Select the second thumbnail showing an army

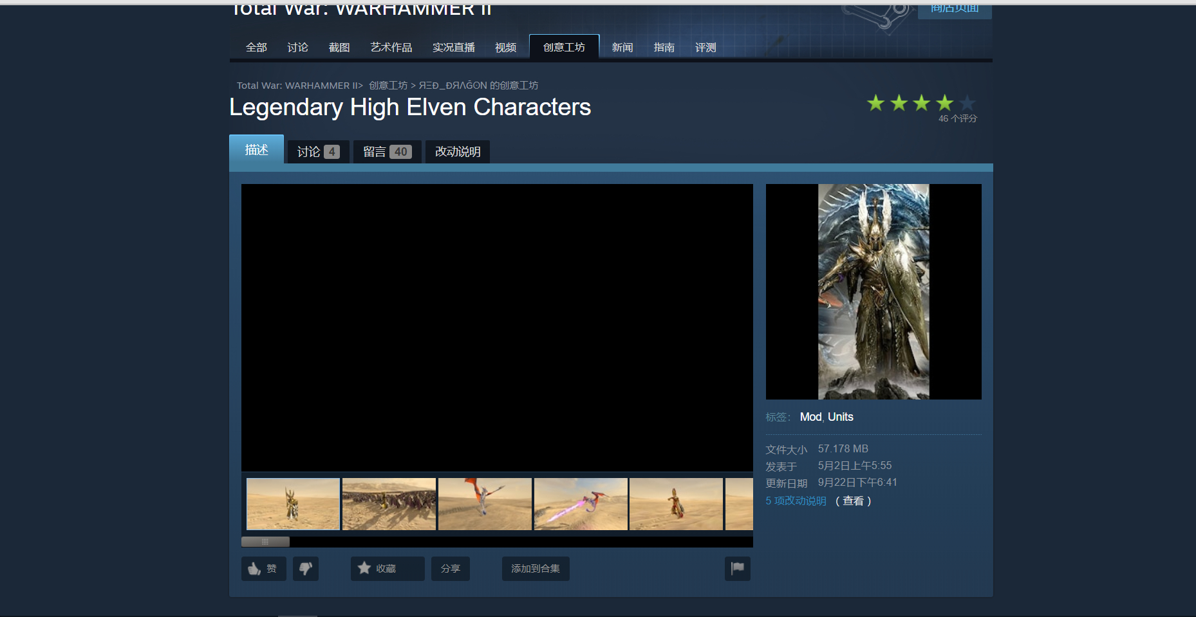[x=389, y=504]
